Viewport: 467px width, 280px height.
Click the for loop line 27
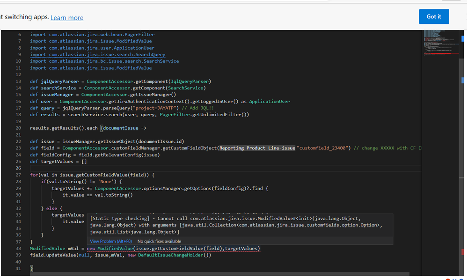pos(92,175)
